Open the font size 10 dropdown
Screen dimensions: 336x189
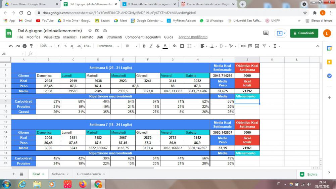131,46
